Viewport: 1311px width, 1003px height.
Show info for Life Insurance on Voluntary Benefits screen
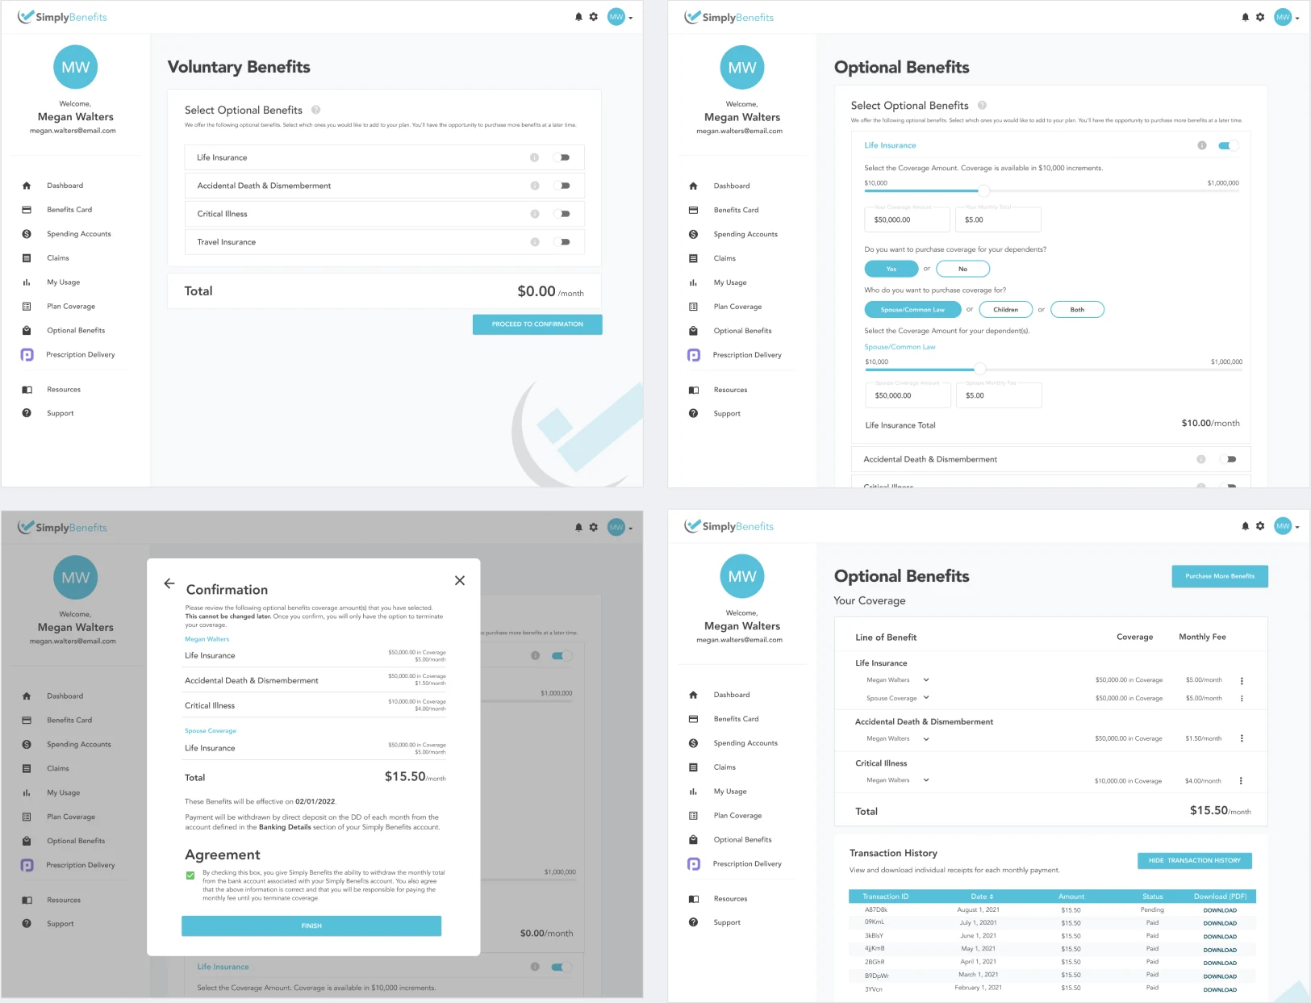coord(534,157)
